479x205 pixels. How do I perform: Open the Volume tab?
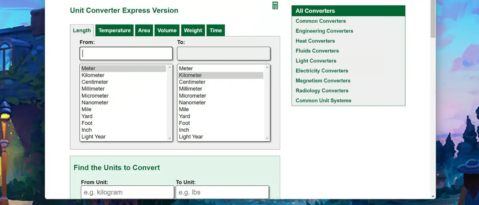pyautogui.click(x=167, y=30)
